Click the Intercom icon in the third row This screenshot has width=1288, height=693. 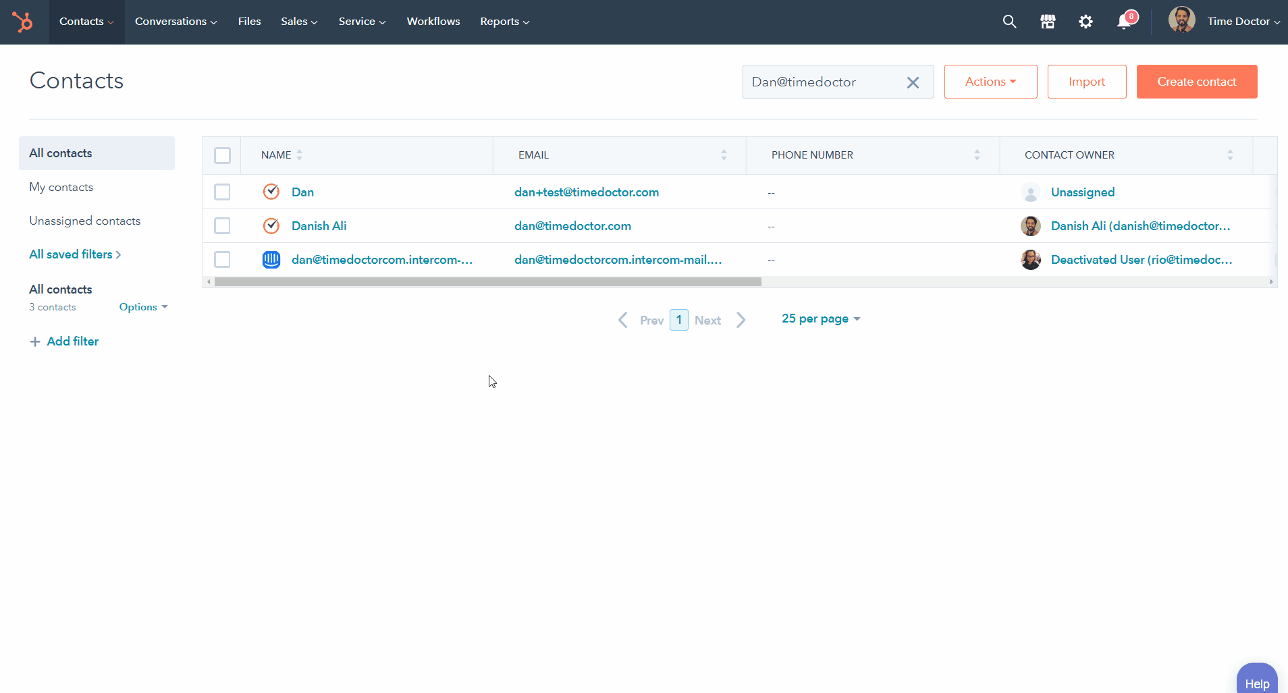pos(271,259)
